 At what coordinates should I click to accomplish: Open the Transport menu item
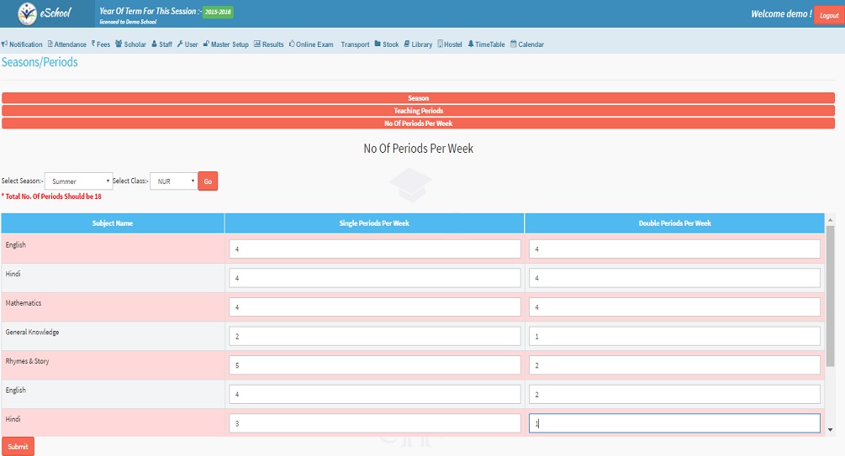tap(355, 45)
